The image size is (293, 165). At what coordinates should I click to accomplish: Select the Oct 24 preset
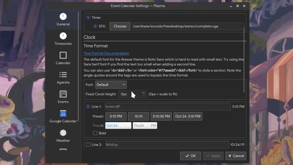click(118, 126)
